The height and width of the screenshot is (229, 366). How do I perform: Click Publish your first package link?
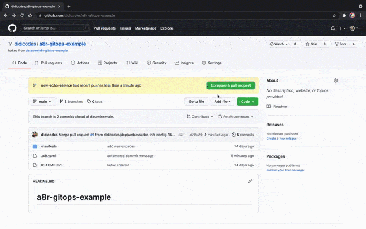285,170
